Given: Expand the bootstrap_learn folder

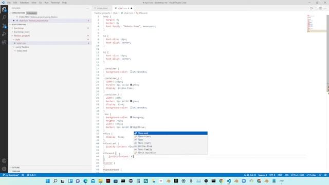Looking at the screenshot, I should click(x=22, y=32).
